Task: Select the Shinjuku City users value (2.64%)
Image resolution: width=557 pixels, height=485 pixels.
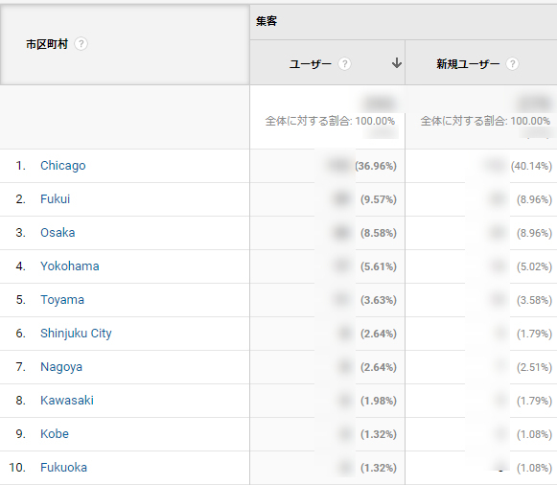Action: pyautogui.click(x=379, y=334)
